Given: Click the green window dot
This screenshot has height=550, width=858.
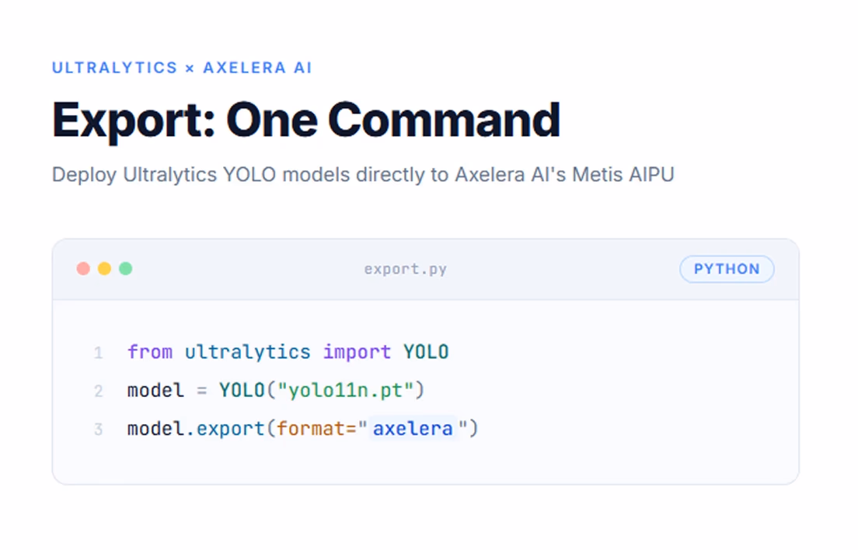Looking at the screenshot, I should (126, 269).
